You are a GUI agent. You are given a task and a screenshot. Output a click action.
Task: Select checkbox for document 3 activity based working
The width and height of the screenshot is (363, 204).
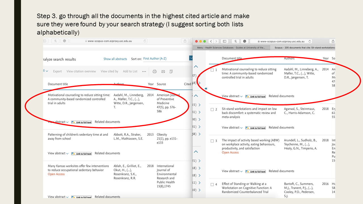pos(212,141)
